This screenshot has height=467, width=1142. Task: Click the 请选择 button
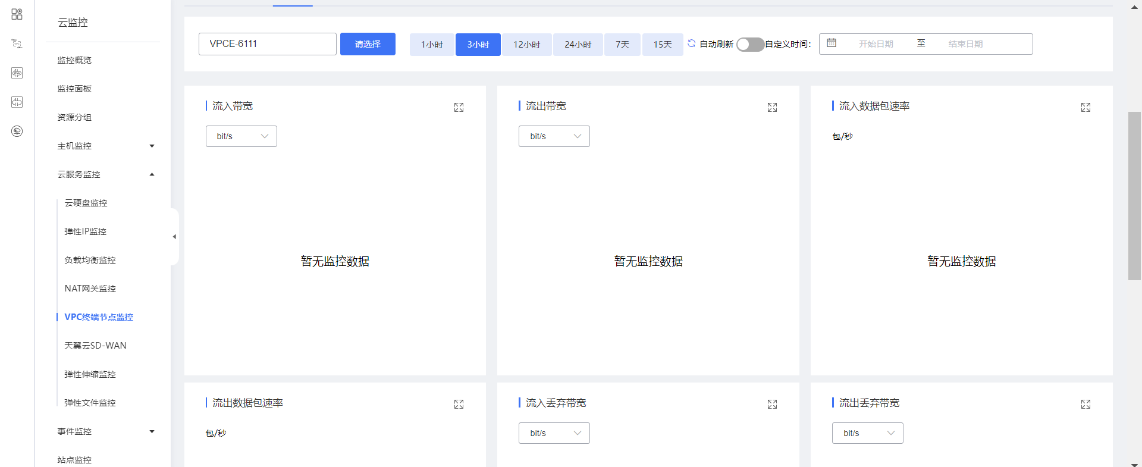coord(368,44)
